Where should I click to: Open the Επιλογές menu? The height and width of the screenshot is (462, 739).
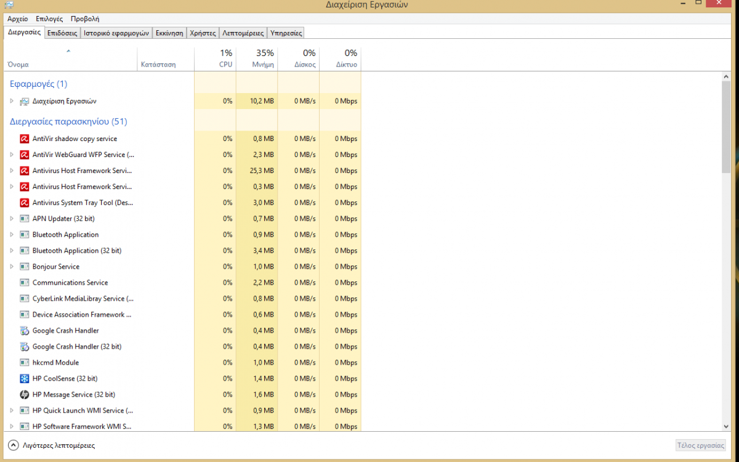(x=49, y=19)
